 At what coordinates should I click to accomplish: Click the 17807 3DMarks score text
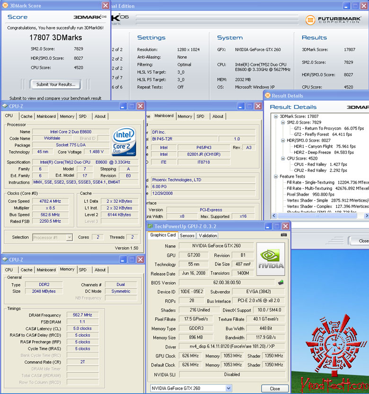pyautogui.click(x=56, y=37)
